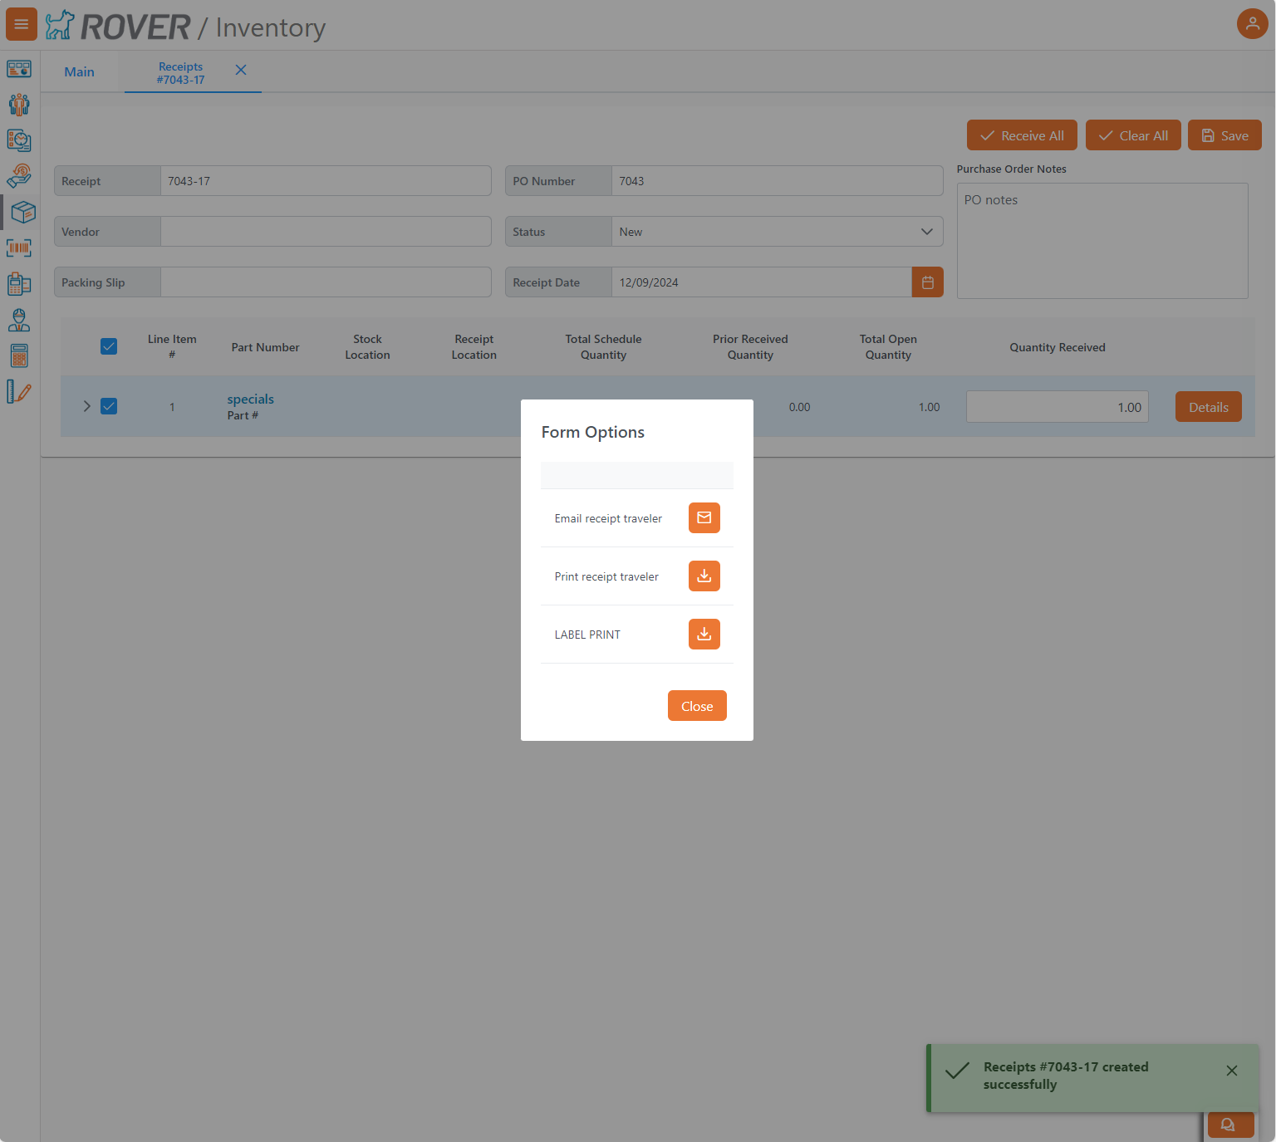Click the receipt printer terminal sidebar icon
Viewport: 1276px width, 1142px height.
[19, 283]
